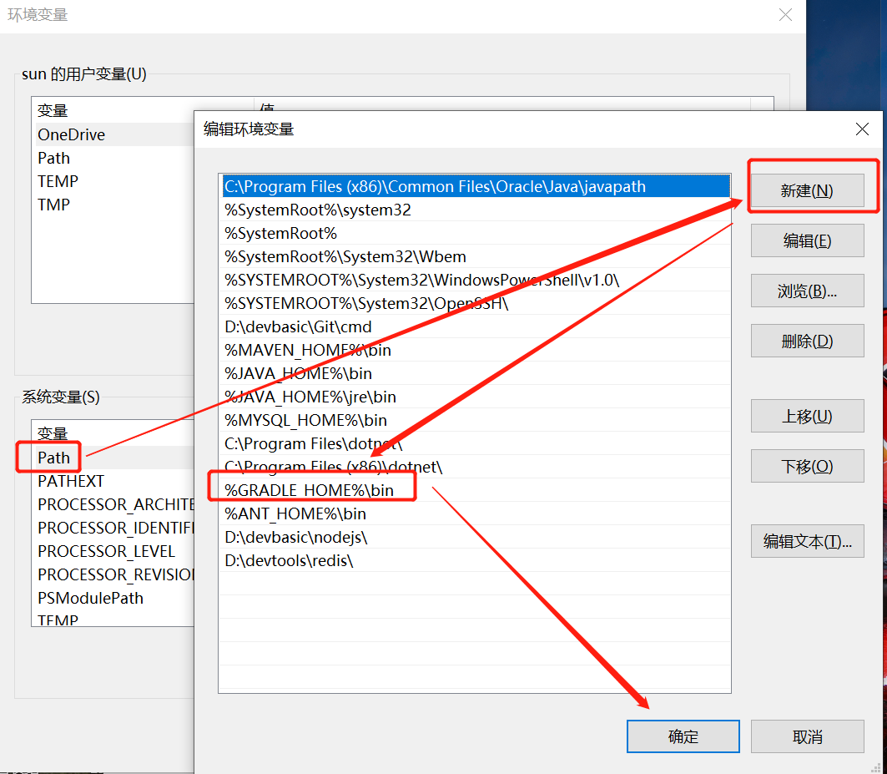
Task: Move entry down with 下移(O)
Action: coord(807,466)
